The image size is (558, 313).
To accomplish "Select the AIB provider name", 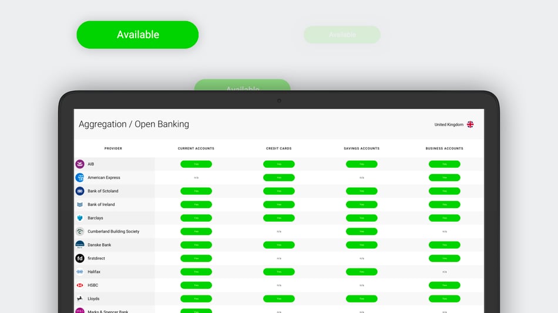I will pyautogui.click(x=90, y=164).
